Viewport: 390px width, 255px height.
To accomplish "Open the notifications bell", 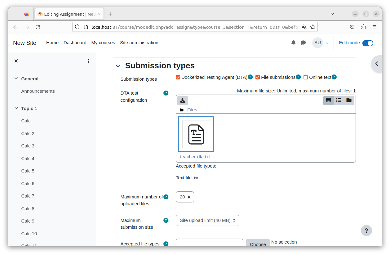I will (293, 43).
